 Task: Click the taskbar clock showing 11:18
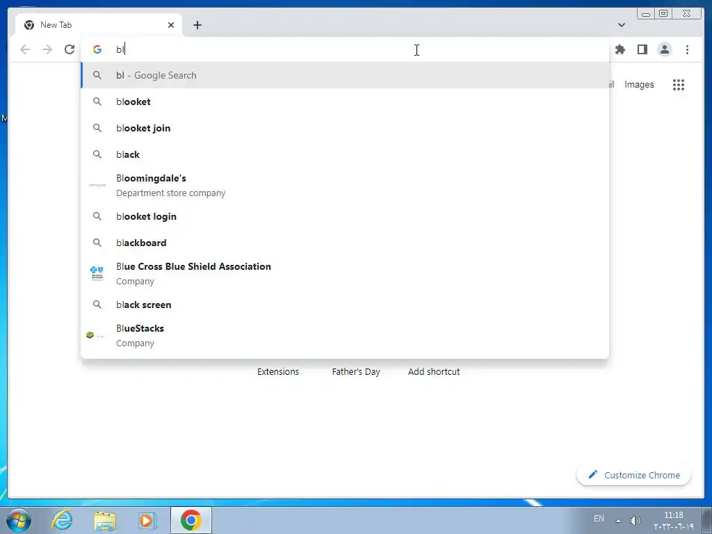pyautogui.click(x=673, y=521)
